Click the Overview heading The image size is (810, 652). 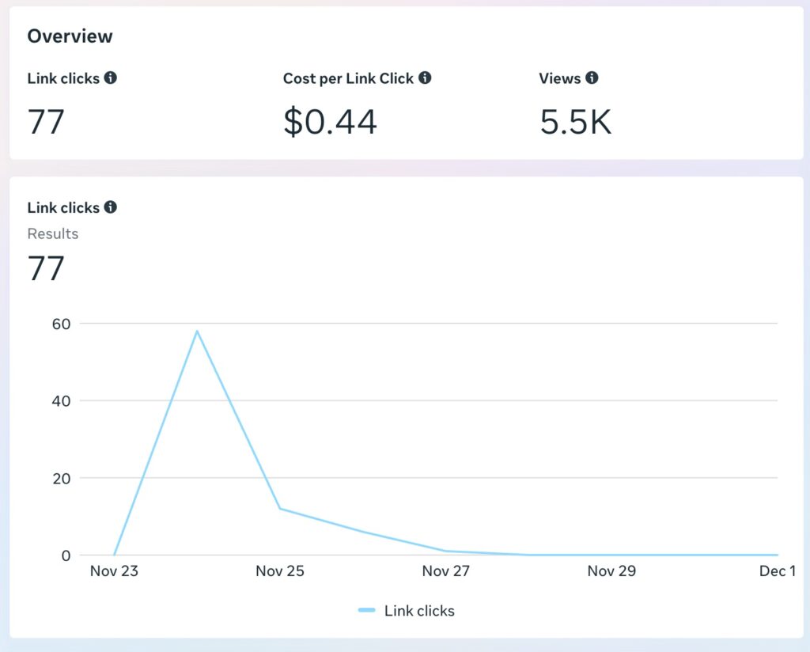[x=70, y=36]
